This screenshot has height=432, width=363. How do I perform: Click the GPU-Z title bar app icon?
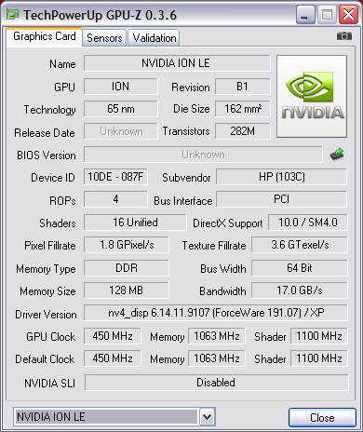pos(12,14)
